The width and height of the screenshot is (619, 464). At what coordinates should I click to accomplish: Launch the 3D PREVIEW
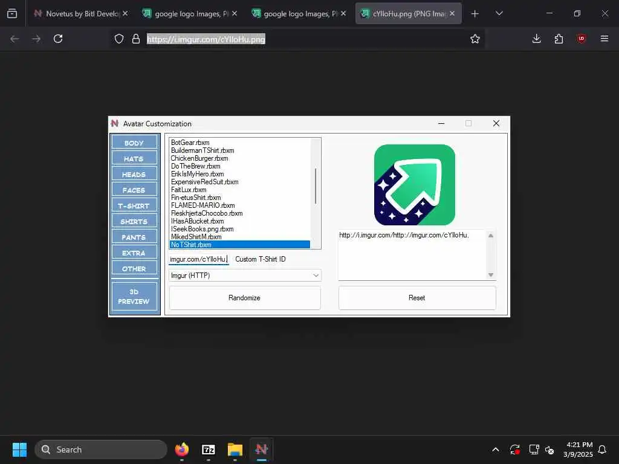[x=134, y=296]
